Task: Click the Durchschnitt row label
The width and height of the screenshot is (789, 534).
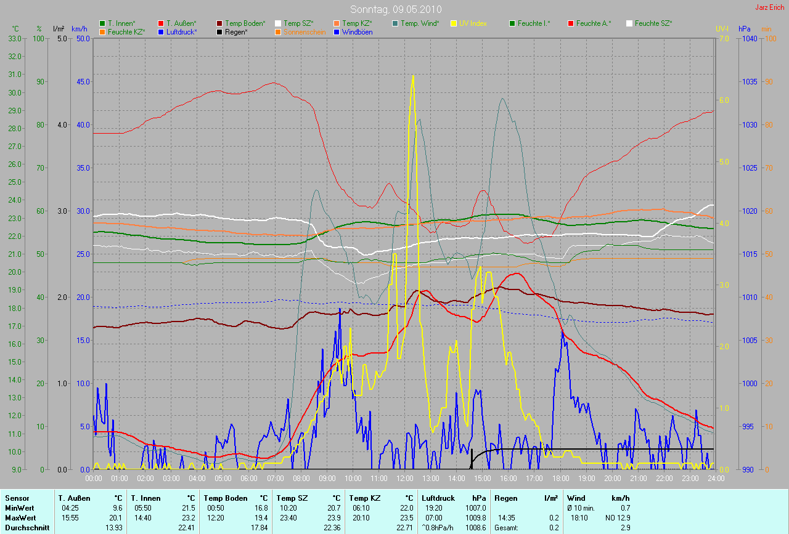Action: click(x=27, y=528)
